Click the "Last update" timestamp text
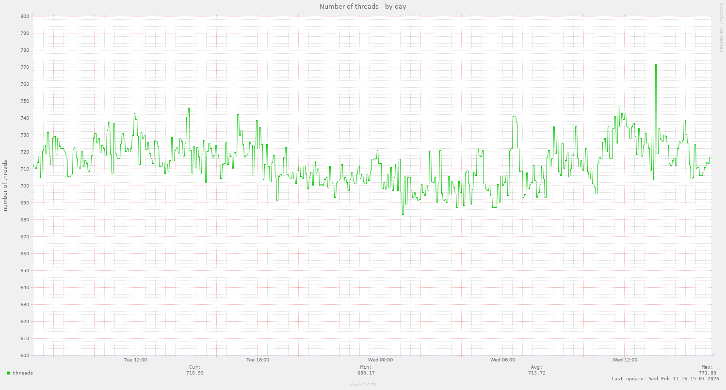The width and height of the screenshot is (726, 390). [x=665, y=379]
